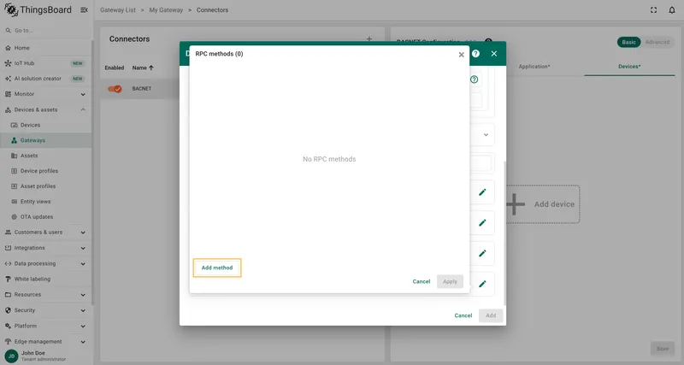684x365 pixels.
Task: Click Cancel in the device dialog footer
Action: [463, 315]
